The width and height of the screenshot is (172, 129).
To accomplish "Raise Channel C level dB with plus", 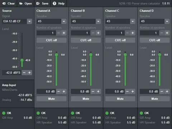I will (133, 91).
